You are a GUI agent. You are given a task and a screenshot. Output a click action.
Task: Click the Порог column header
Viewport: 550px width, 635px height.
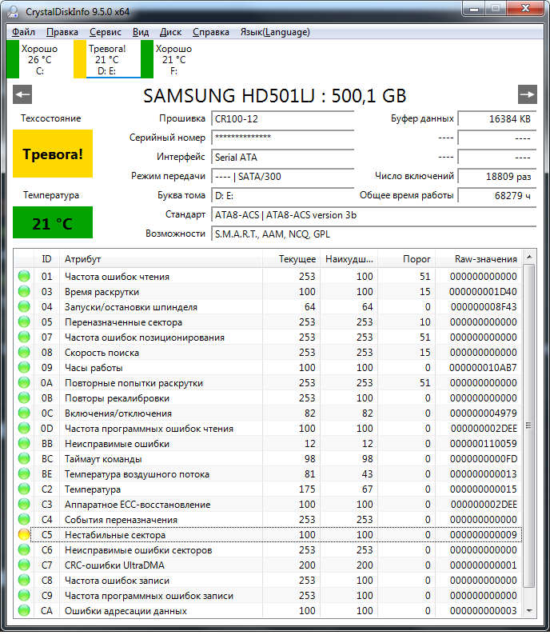[x=406, y=259]
